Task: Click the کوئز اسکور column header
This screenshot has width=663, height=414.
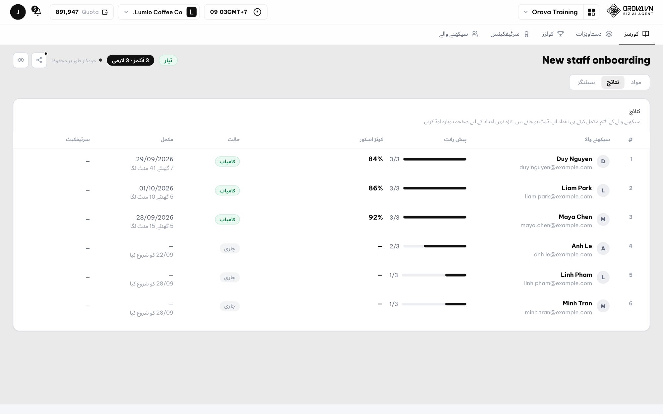Action: tap(371, 139)
